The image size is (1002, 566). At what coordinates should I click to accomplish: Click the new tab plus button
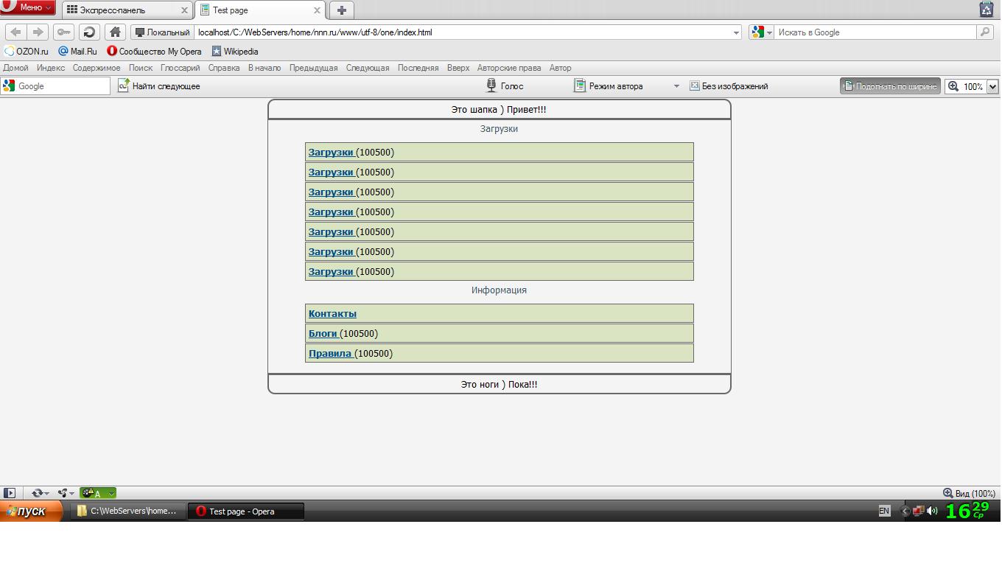tap(341, 10)
